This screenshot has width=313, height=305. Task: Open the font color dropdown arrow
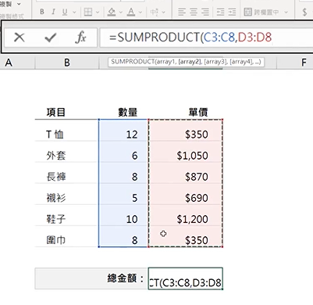(140, 12)
